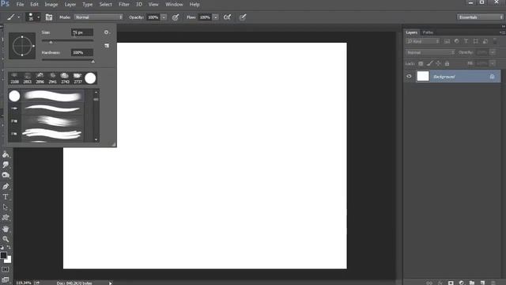Screen dimensions: 506x285
Task: Filter for smart objects
Action: point(485,41)
